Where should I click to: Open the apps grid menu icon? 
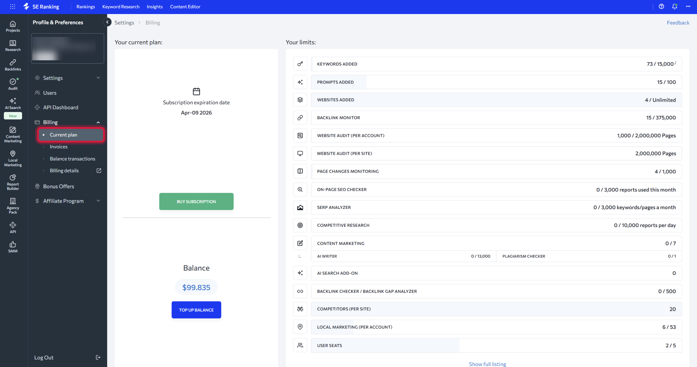coord(13,6)
